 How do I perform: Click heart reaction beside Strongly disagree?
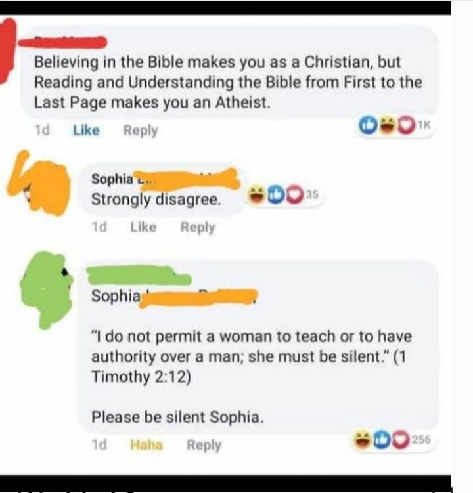click(x=294, y=195)
